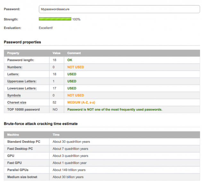
Task: Click the "Machine" column header
Action: (x=13, y=135)
